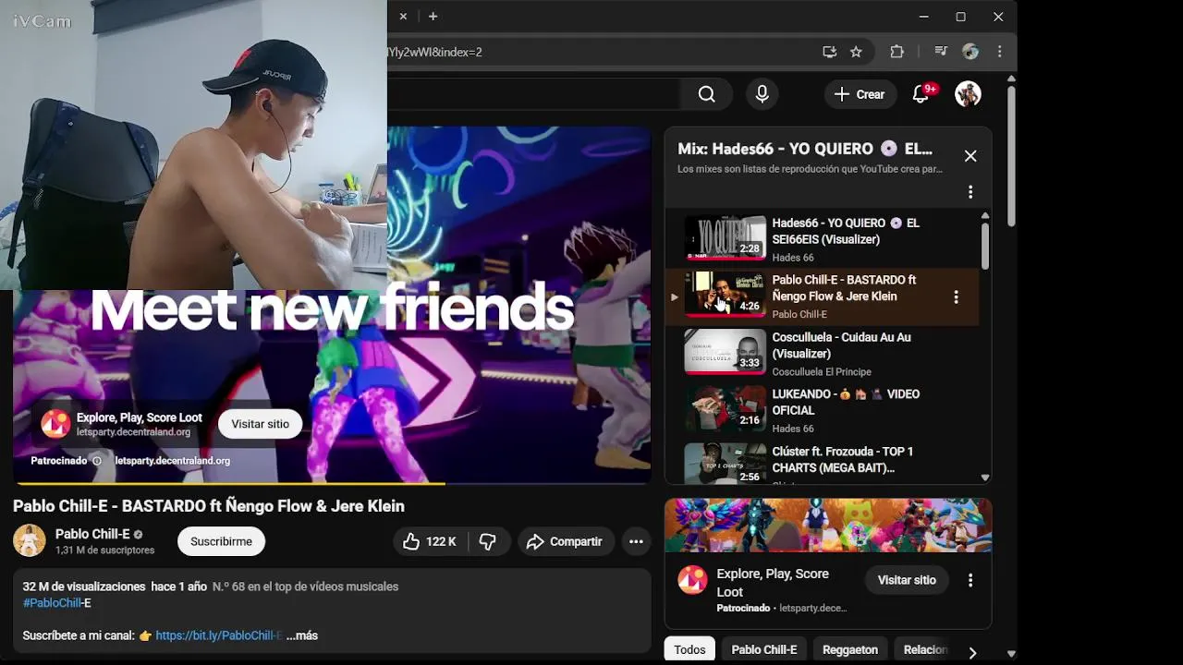
Task: Click install/cast page icon in address bar
Action: tap(829, 52)
